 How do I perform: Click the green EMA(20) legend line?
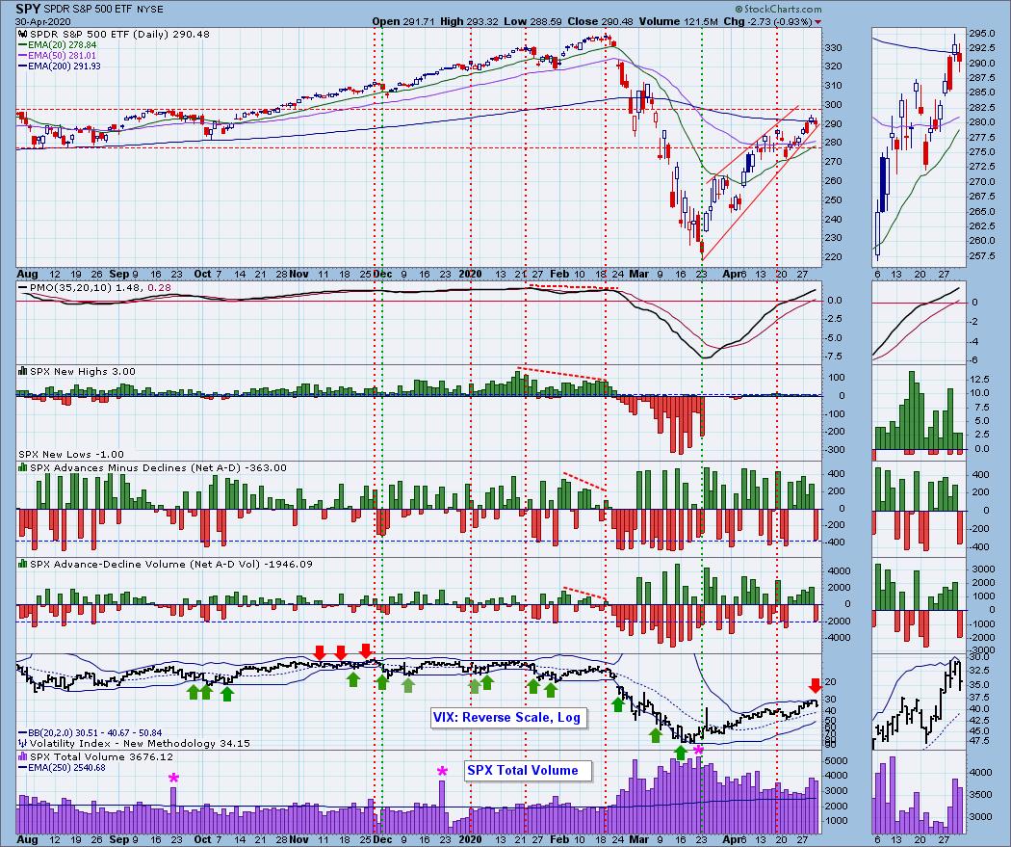pyautogui.click(x=22, y=45)
